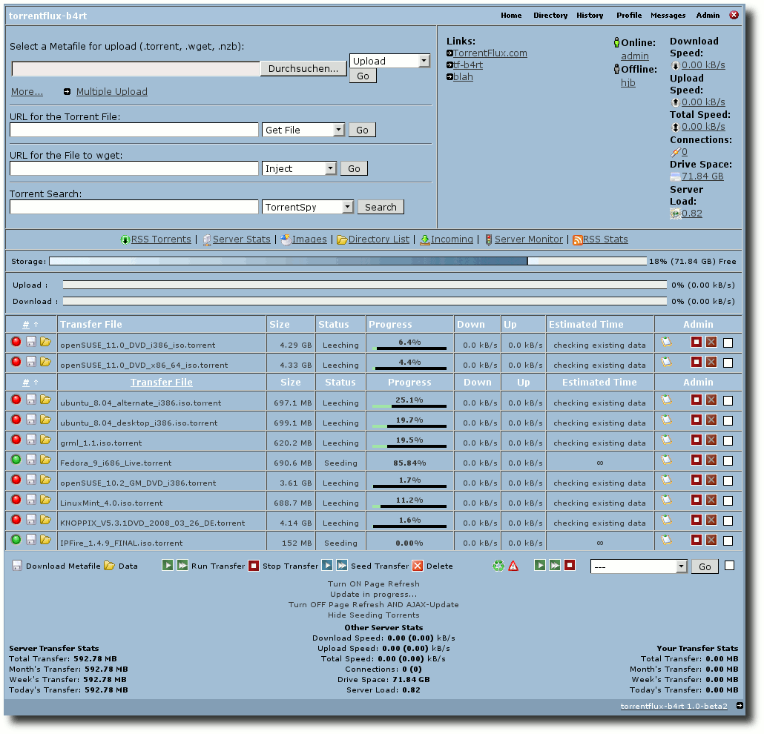Open transfer settings icon for Fedora_9_i686_Live.torrent
Viewport: 764px width, 734px height.
click(667, 460)
